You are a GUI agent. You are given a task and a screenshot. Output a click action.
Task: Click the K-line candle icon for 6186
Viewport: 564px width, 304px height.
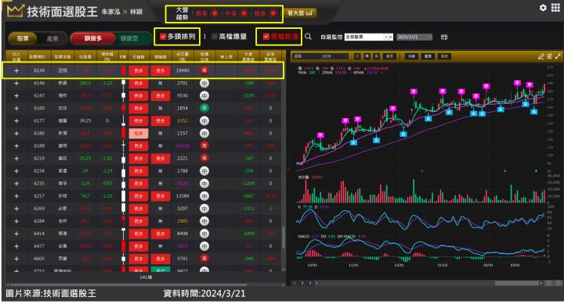[124, 134]
